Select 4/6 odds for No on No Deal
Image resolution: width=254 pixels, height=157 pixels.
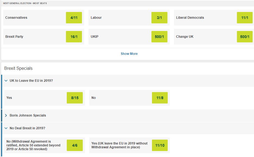[x=75, y=145]
